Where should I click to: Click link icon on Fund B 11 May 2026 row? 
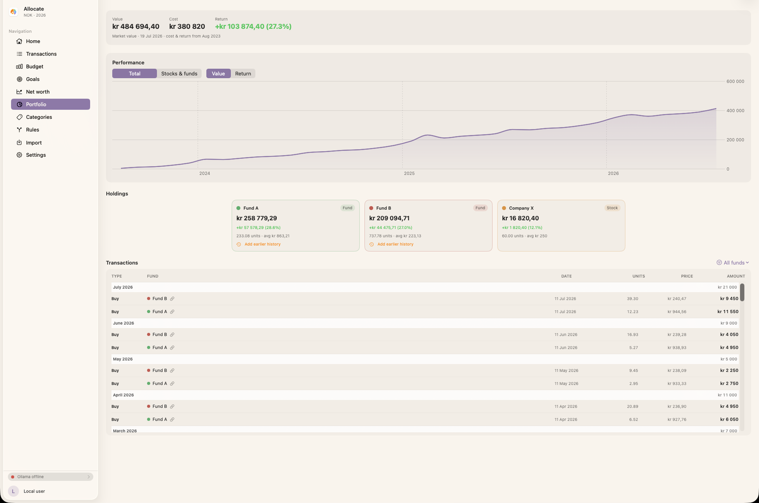click(x=172, y=371)
